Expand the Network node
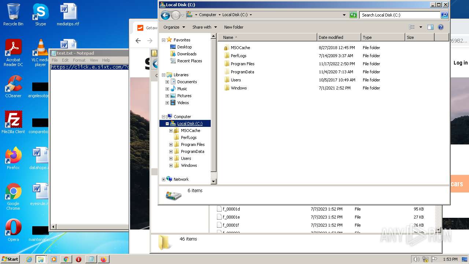 163,179
